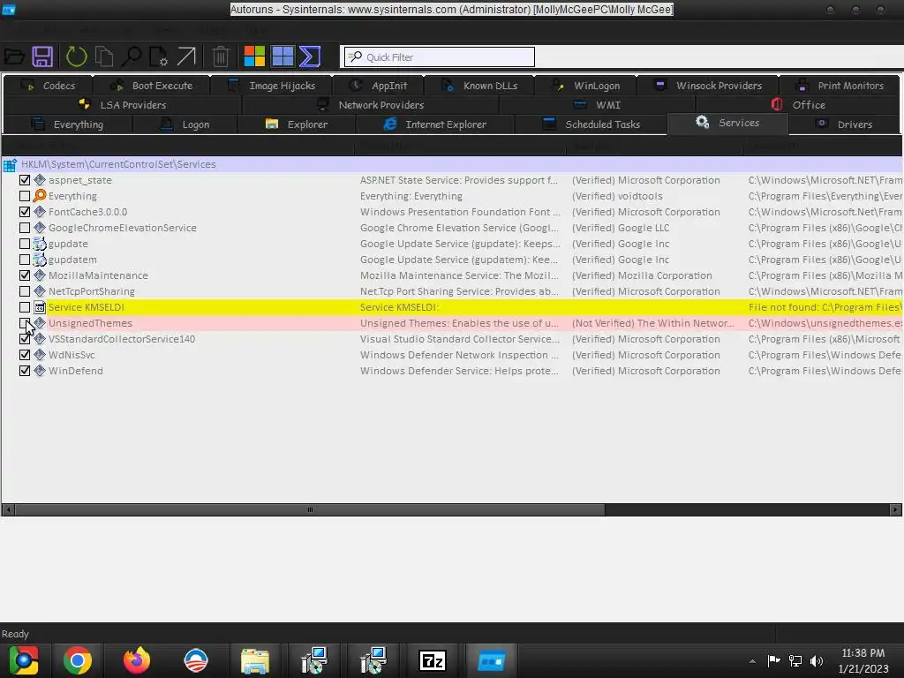Click the Autoruns taskbar icon
Screen dimensions: 904x678
pyautogui.click(x=492, y=660)
